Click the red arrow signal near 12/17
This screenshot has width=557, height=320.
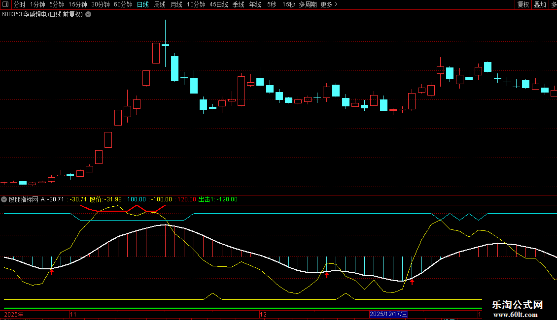click(412, 282)
